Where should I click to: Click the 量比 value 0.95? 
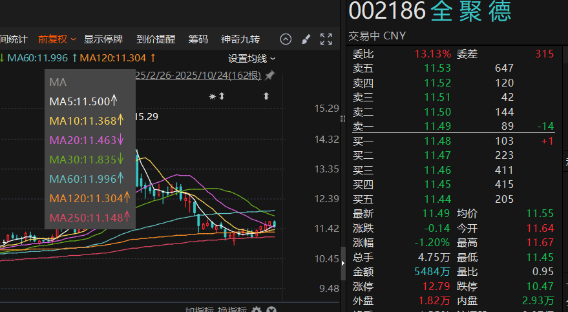point(543,271)
